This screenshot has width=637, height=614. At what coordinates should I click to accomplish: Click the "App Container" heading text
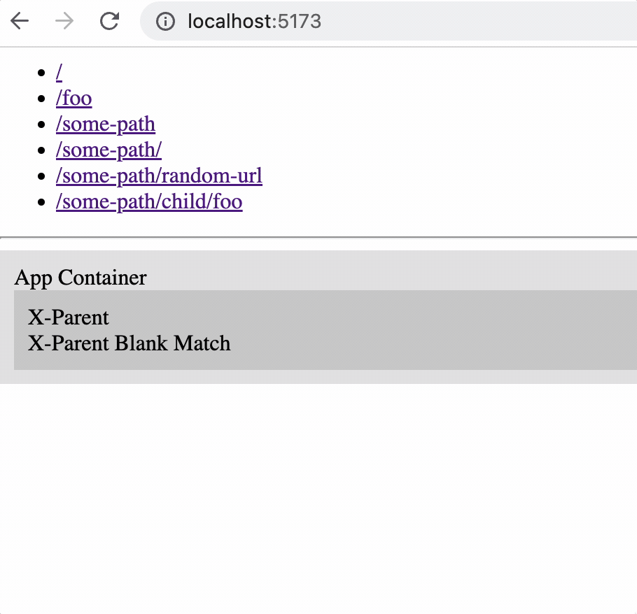click(x=80, y=278)
